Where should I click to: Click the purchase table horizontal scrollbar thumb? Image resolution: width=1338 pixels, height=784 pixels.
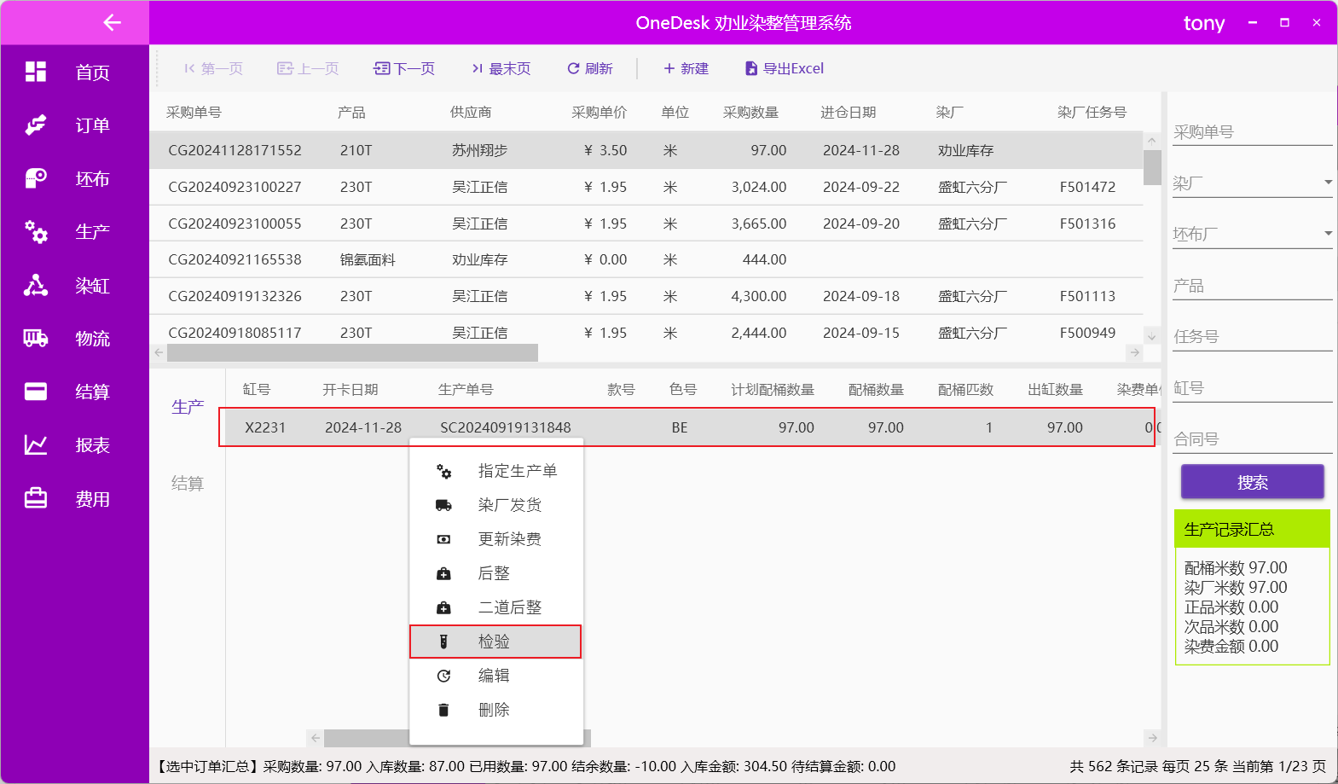(x=352, y=352)
